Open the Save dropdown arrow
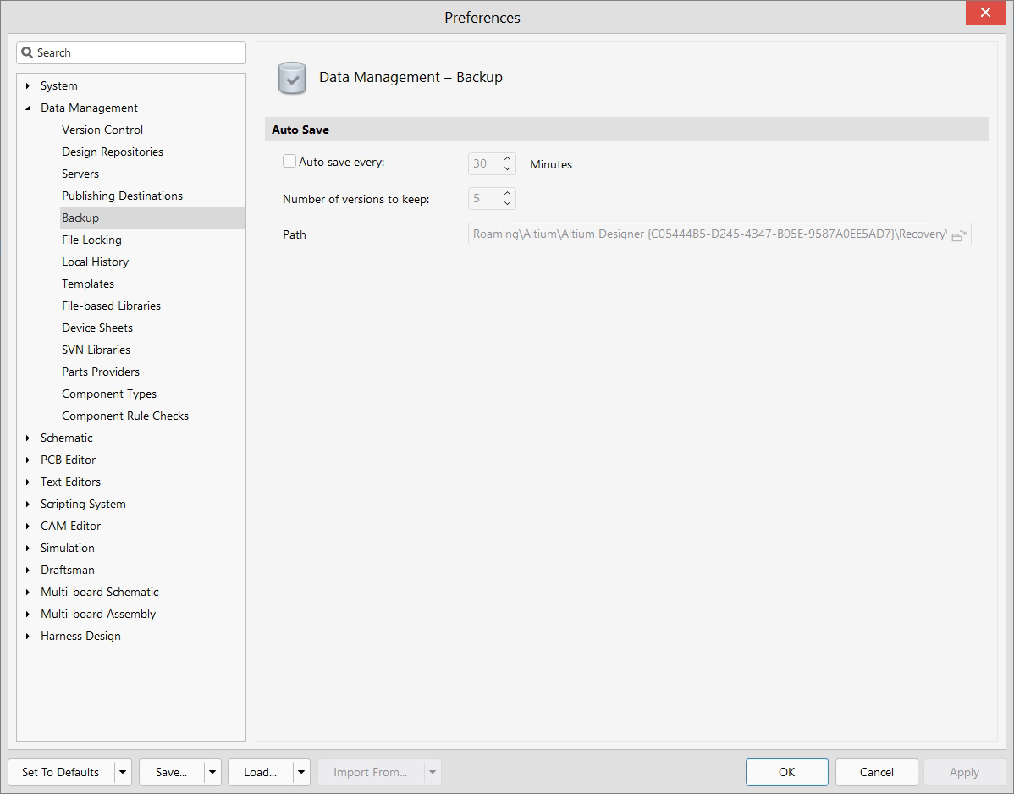 click(x=212, y=772)
